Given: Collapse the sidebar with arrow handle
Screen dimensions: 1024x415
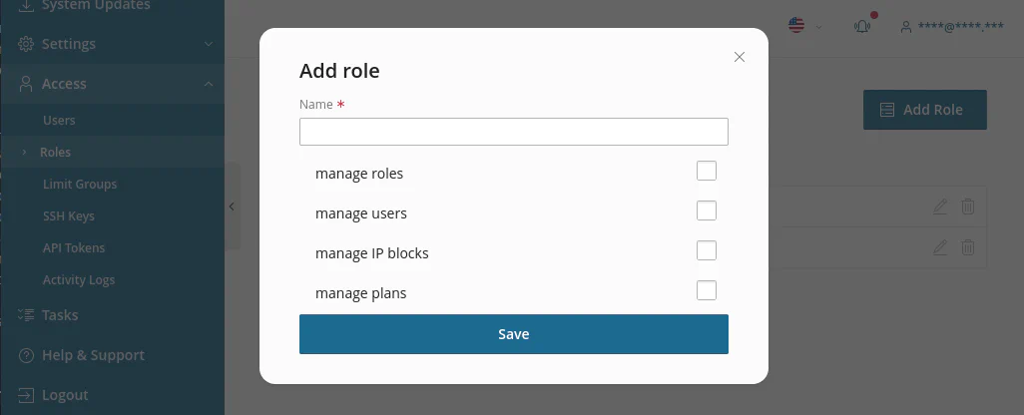Looking at the screenshot, I should click(232, 207).
